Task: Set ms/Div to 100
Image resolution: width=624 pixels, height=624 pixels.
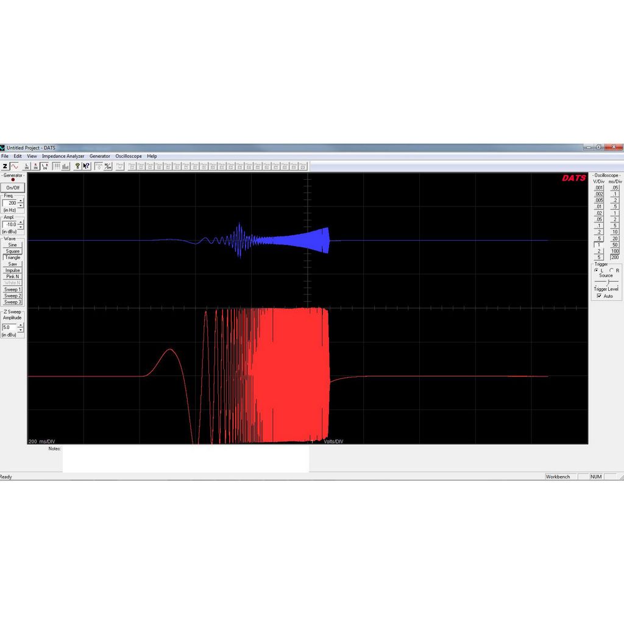Action: pos(615,251)
